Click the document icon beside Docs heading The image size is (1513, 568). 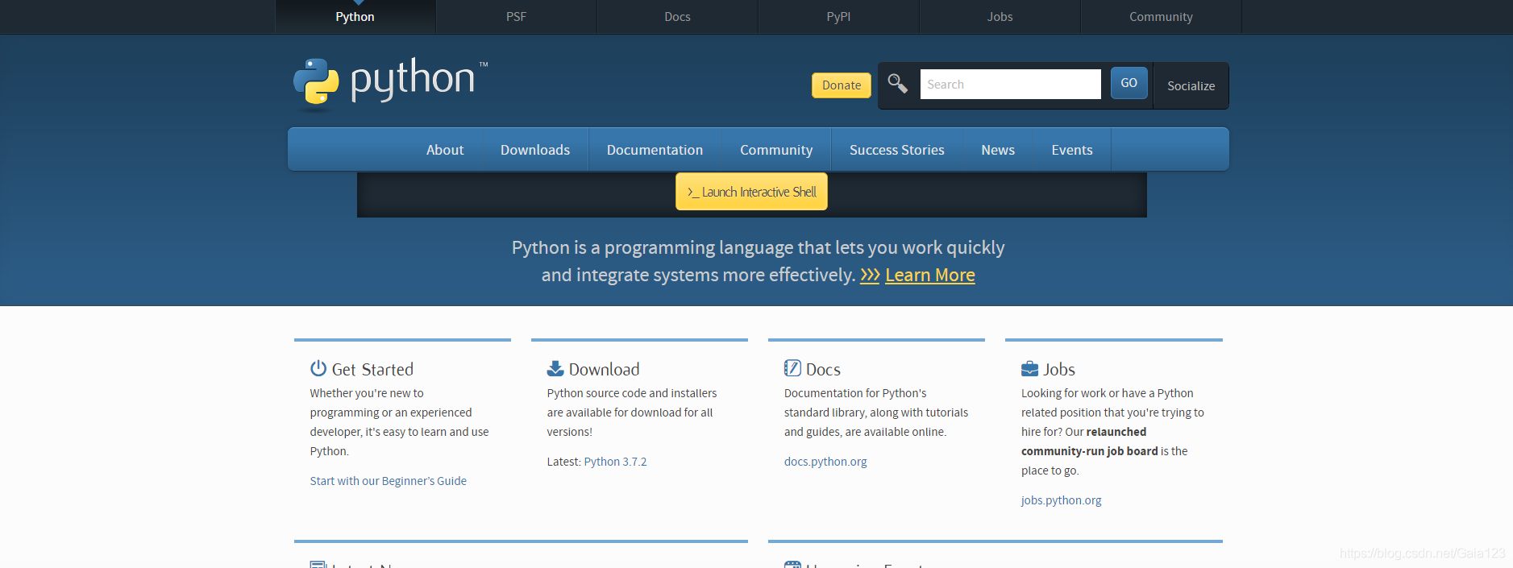[x=792, y=368]
